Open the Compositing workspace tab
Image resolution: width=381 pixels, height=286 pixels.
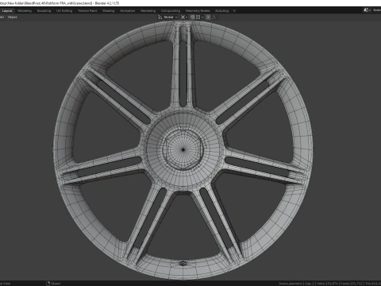171,11
